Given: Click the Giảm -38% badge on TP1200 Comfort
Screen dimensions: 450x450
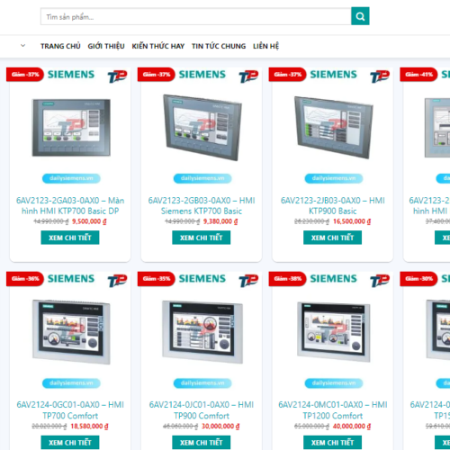Looking at the screenshot, I should tap(287, 279).
